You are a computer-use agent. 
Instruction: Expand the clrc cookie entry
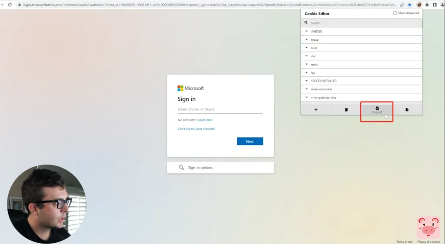pyautogui.click(x=362, y=56)
